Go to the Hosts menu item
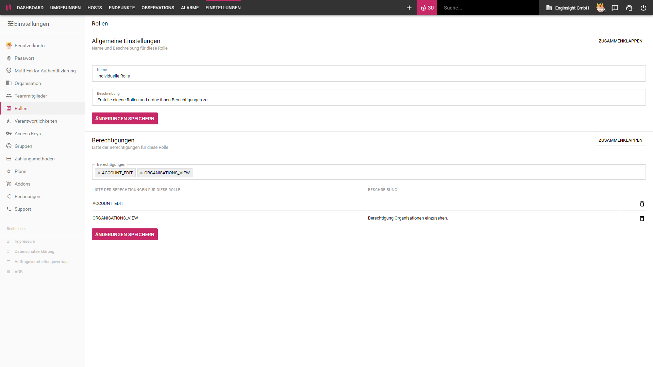 click(95, 8)
